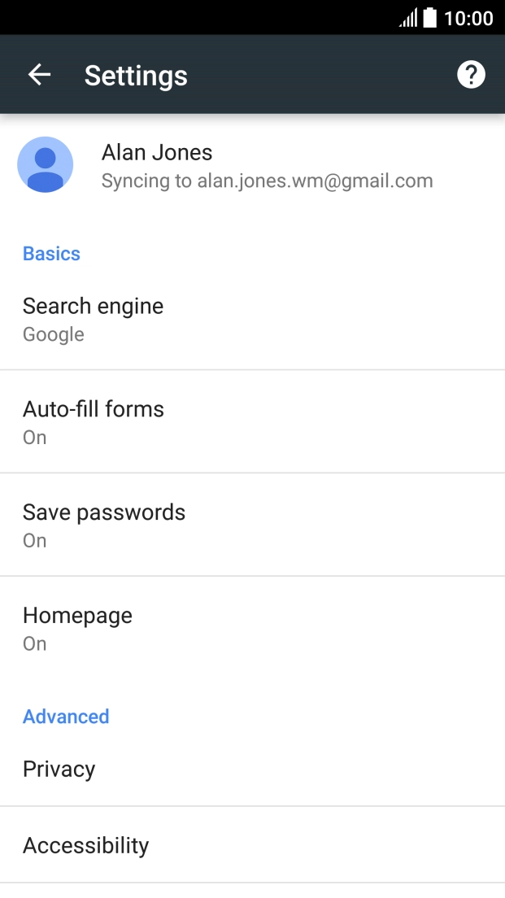Tap the On status under Homepage
The height and width of the screenshot is (898, 505).
pos(35,644)
